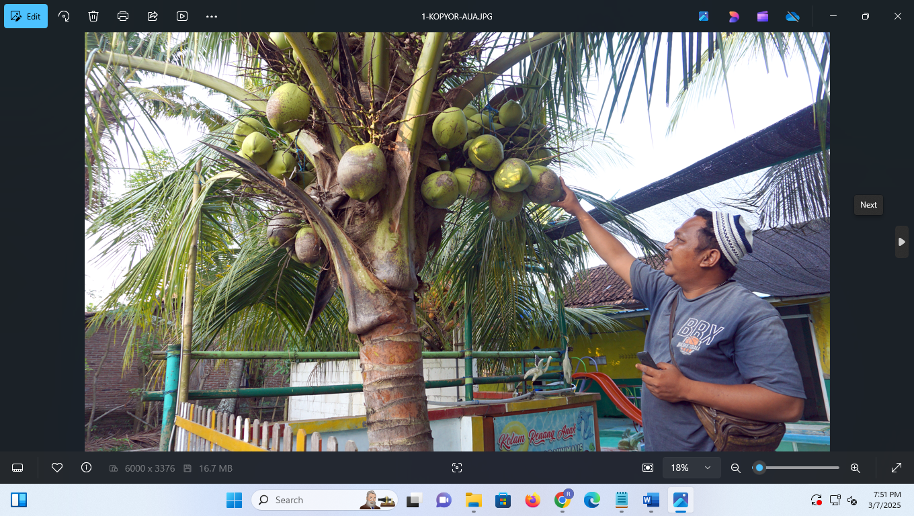Image resolution: width=914 pixels, height=516 pixels.
Task: Rotate the image with the rotate icon
Action: pos(64,16)
